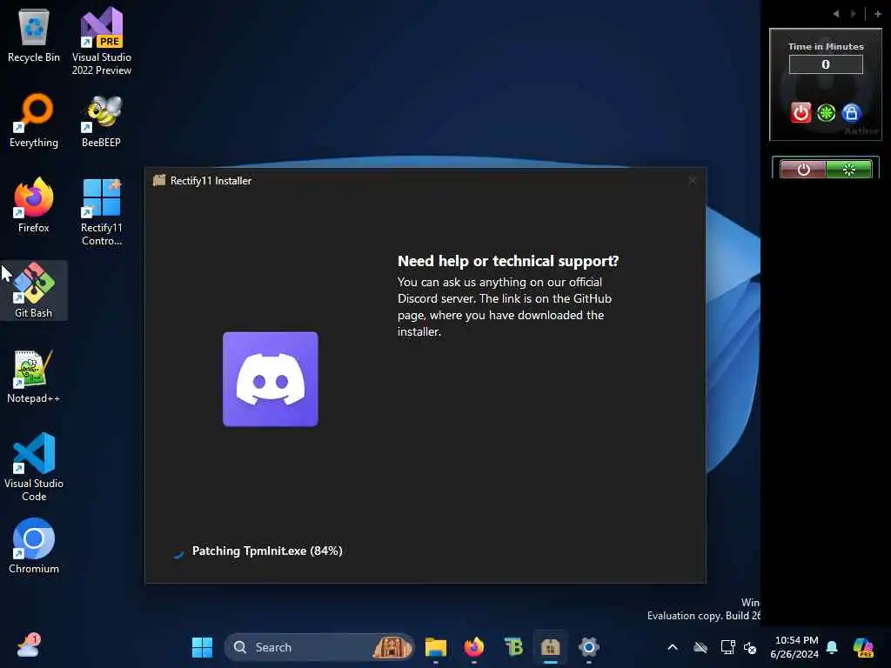Screen dimensions: 891x668
Task: Select the Git Bash desktop icon
Action: [x=34, y=291]
